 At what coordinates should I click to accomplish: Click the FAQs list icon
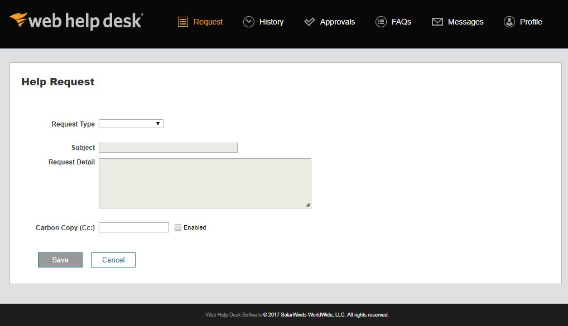[381, 22]
